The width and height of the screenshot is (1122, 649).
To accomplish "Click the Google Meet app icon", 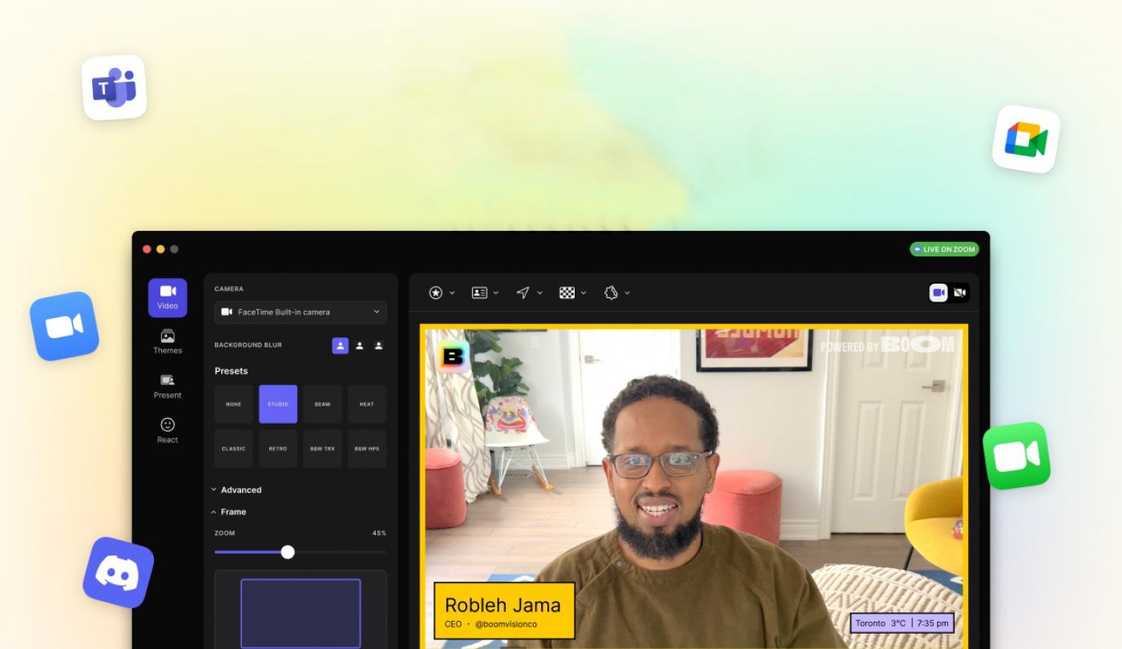I will 1026,139.
